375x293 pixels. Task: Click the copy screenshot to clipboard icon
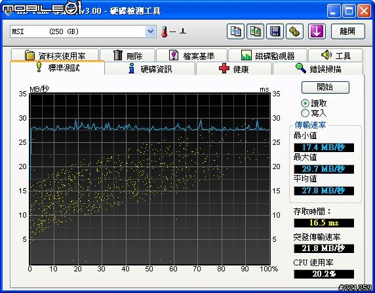tap(255, 31)
